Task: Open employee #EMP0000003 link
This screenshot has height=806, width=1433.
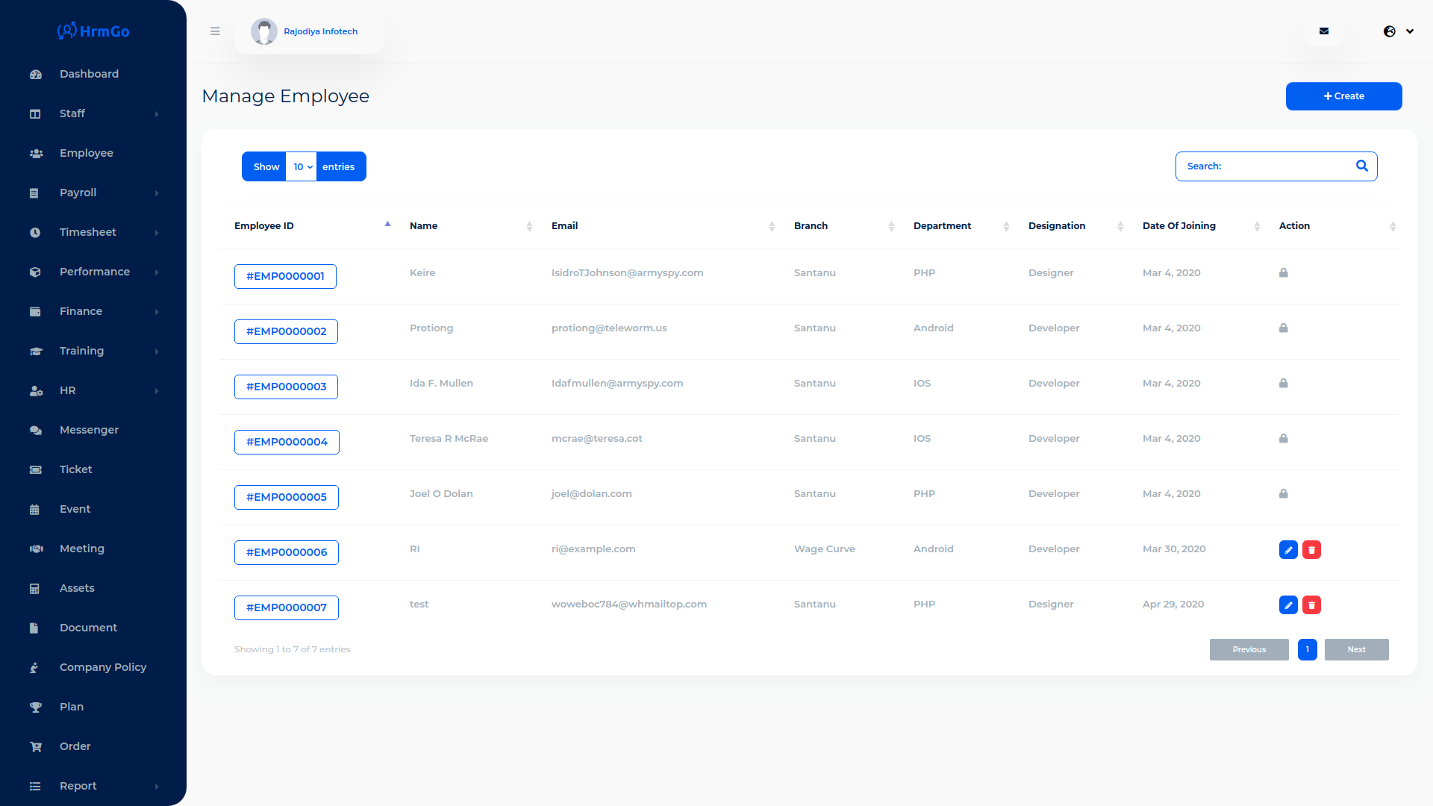Action: pos(286,387)
